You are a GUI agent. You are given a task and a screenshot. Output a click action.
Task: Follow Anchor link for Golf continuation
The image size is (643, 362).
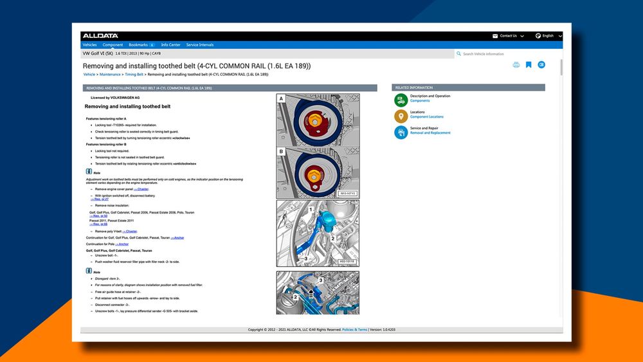(x=177, y=238)
